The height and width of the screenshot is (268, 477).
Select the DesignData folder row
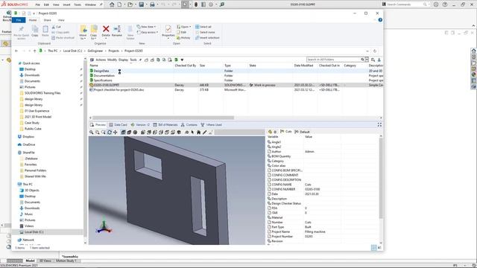tap(236, 71)
